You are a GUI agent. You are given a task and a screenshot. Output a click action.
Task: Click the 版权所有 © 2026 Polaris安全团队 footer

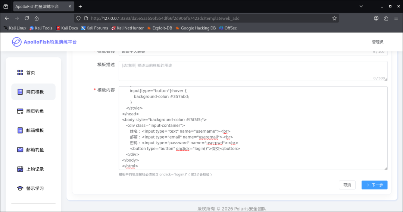(232, 209)
